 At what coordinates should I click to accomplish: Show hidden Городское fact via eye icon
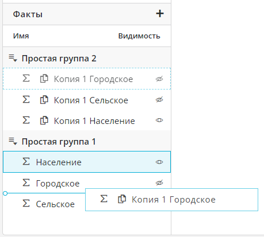point(159,182)
